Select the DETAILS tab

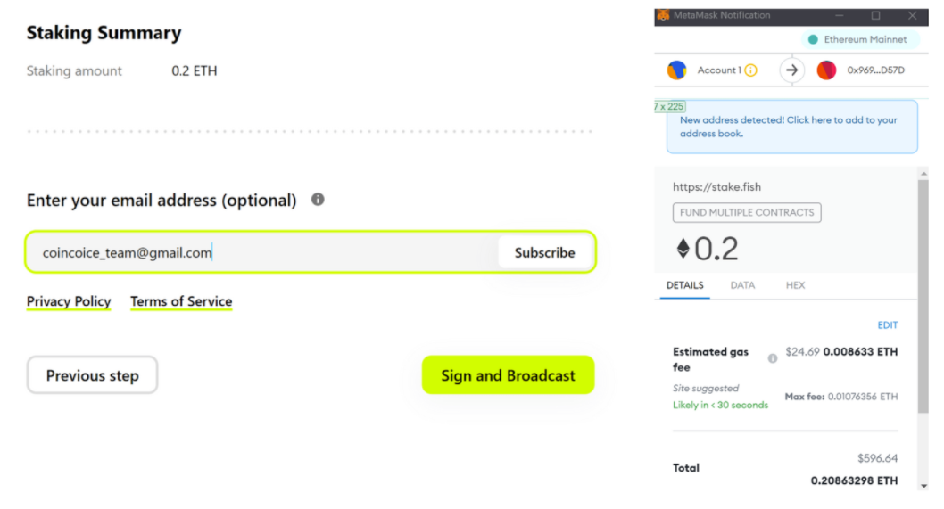tap(685, 285)
